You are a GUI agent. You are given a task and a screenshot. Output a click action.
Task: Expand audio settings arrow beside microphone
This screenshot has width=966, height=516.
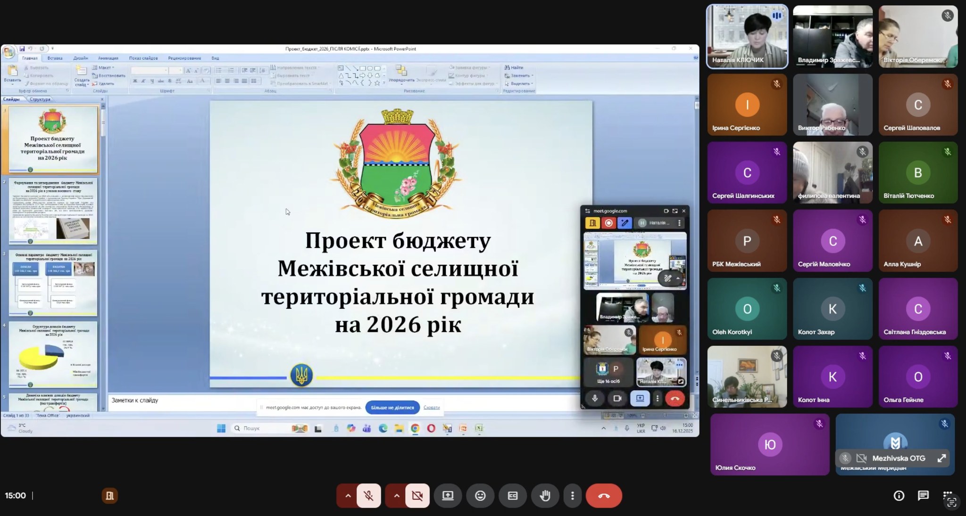pyautogui.click(x=348, y=496)
